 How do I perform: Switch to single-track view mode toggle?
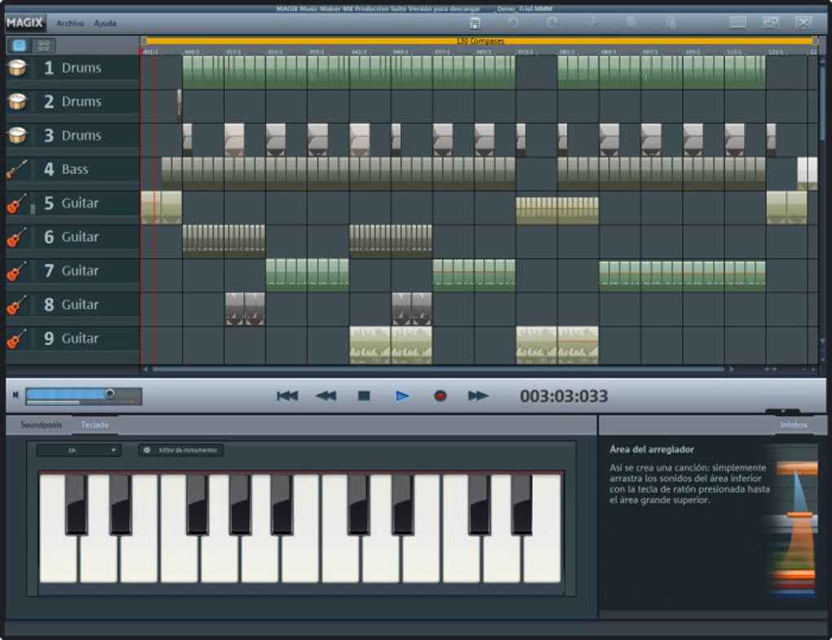pos(20,46)
